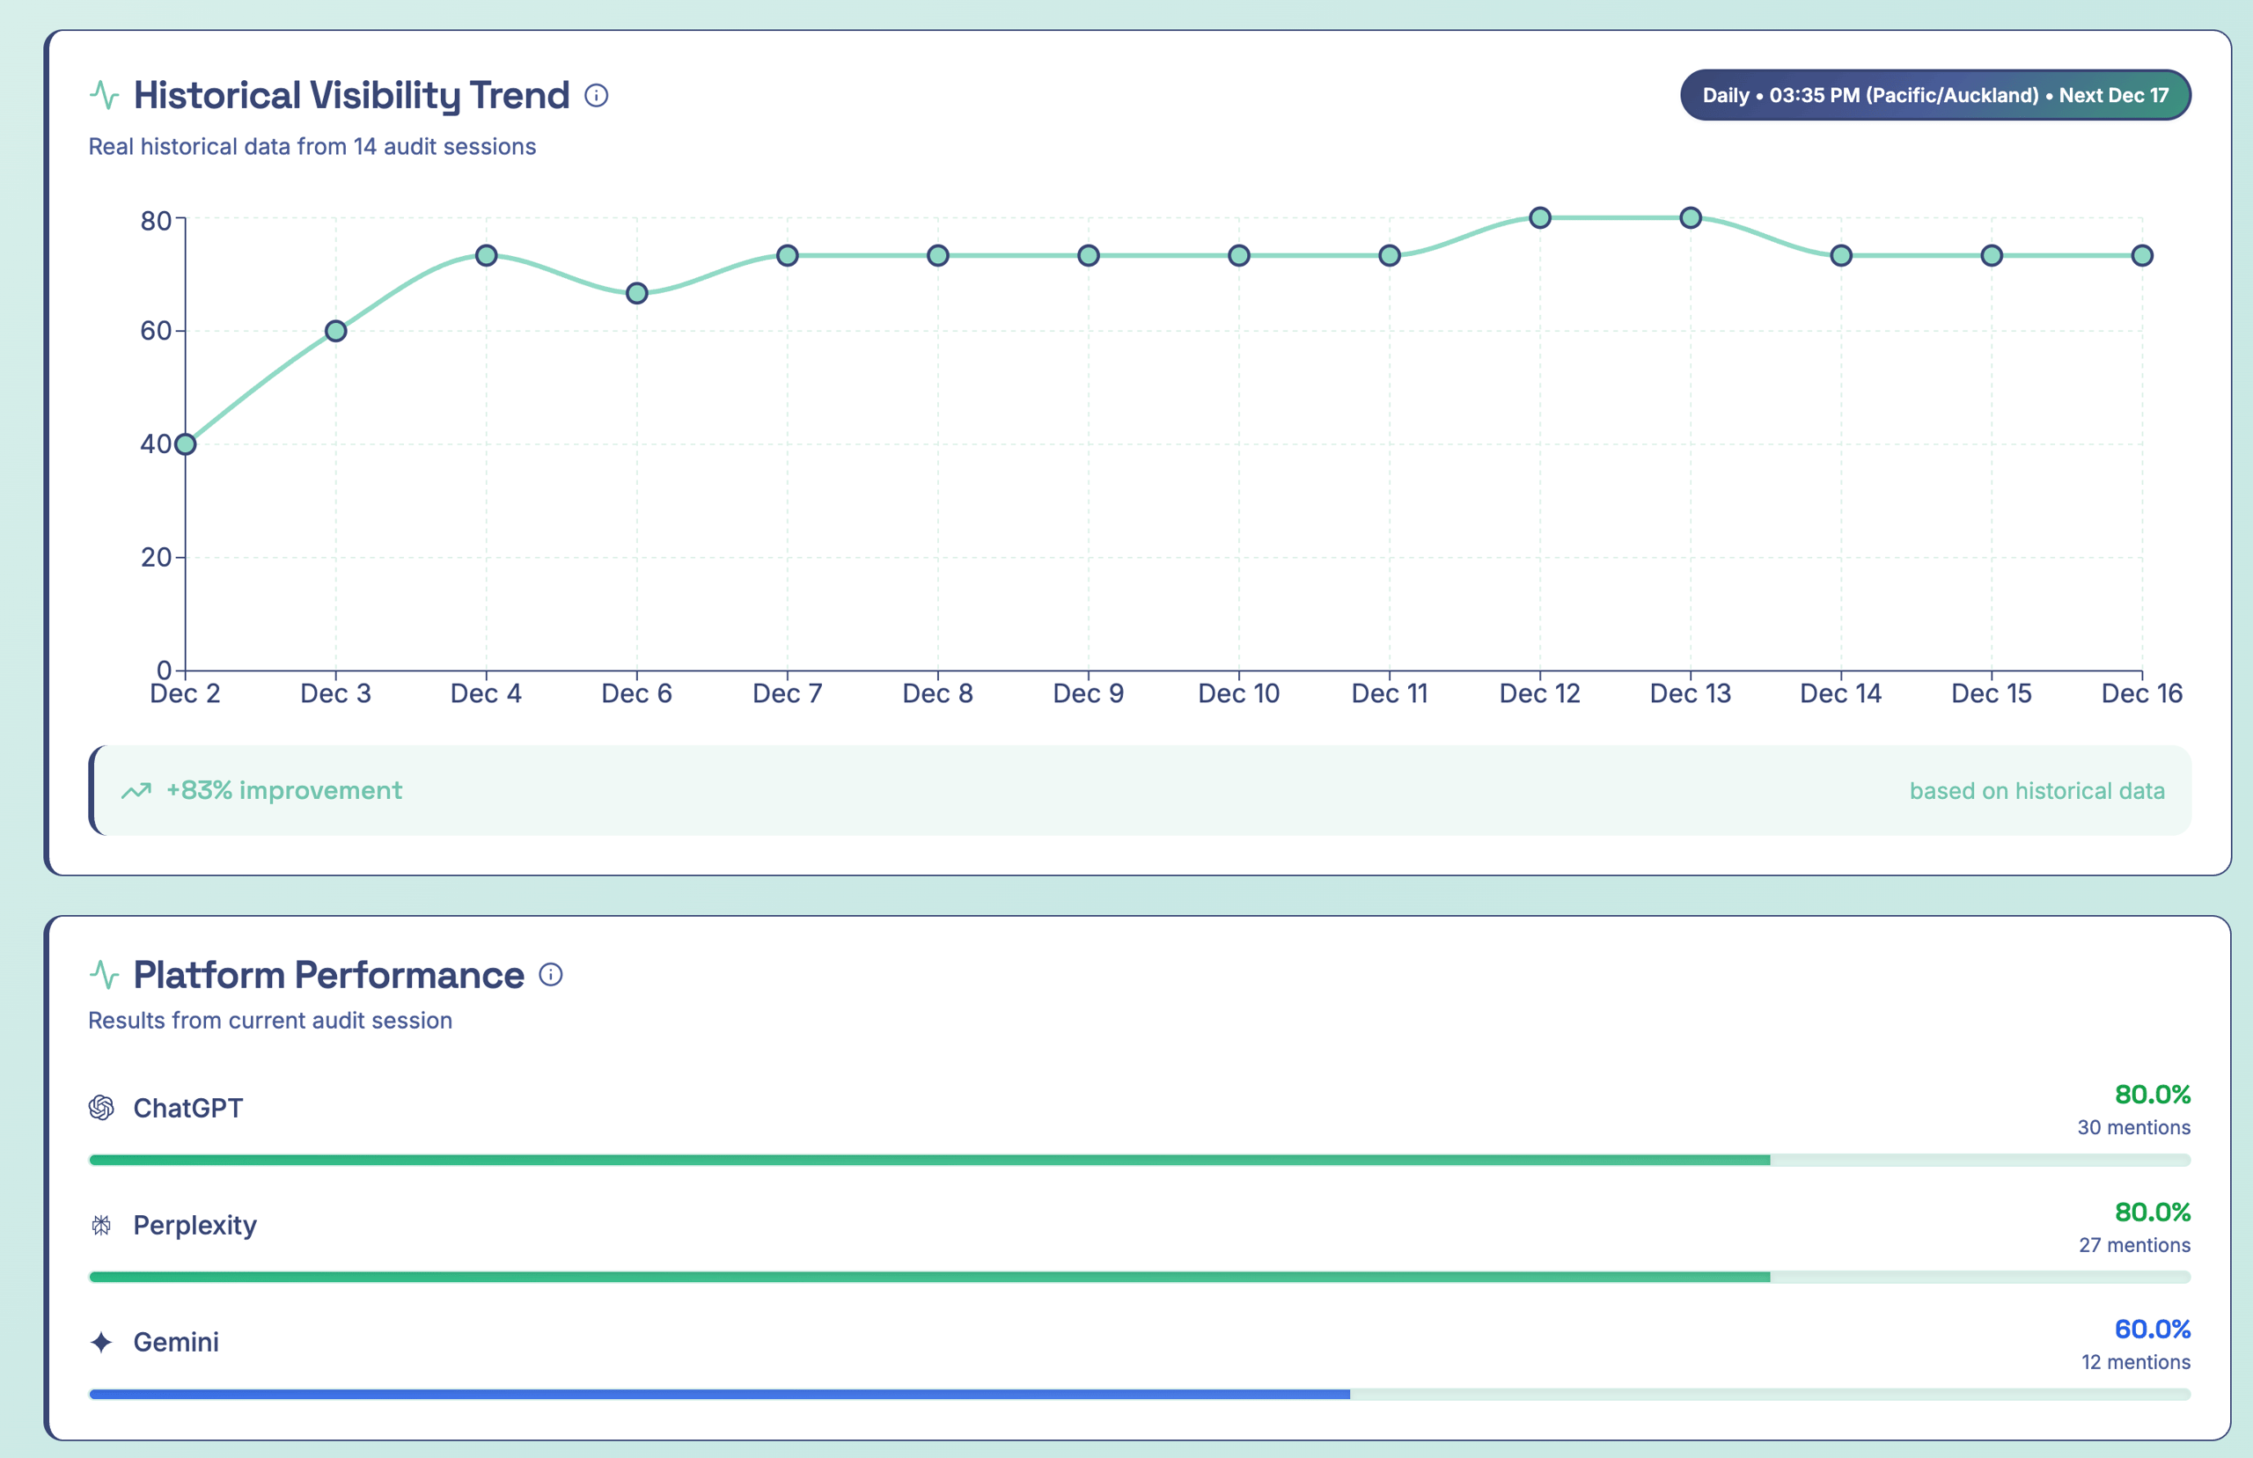Click the Gemini blue progress bar

coord(719,1395)
